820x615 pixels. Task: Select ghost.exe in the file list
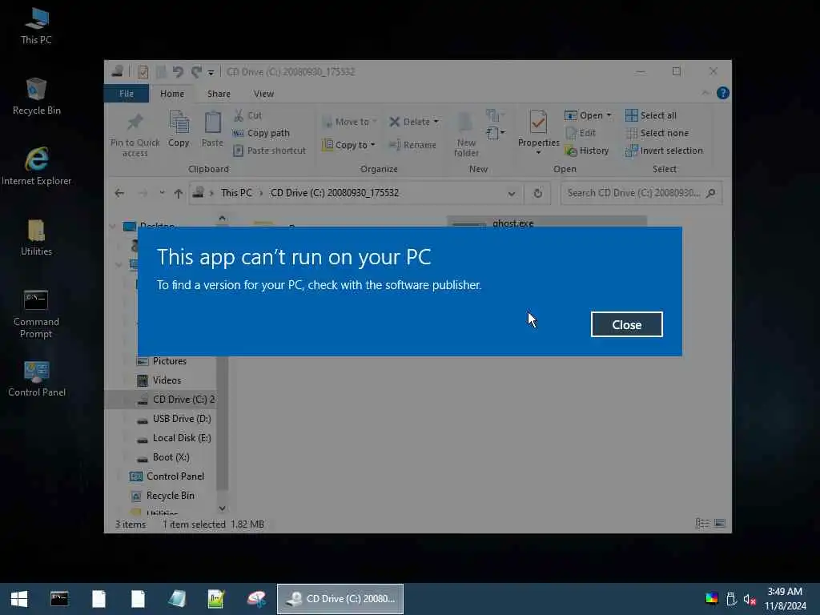click(546, 222)
